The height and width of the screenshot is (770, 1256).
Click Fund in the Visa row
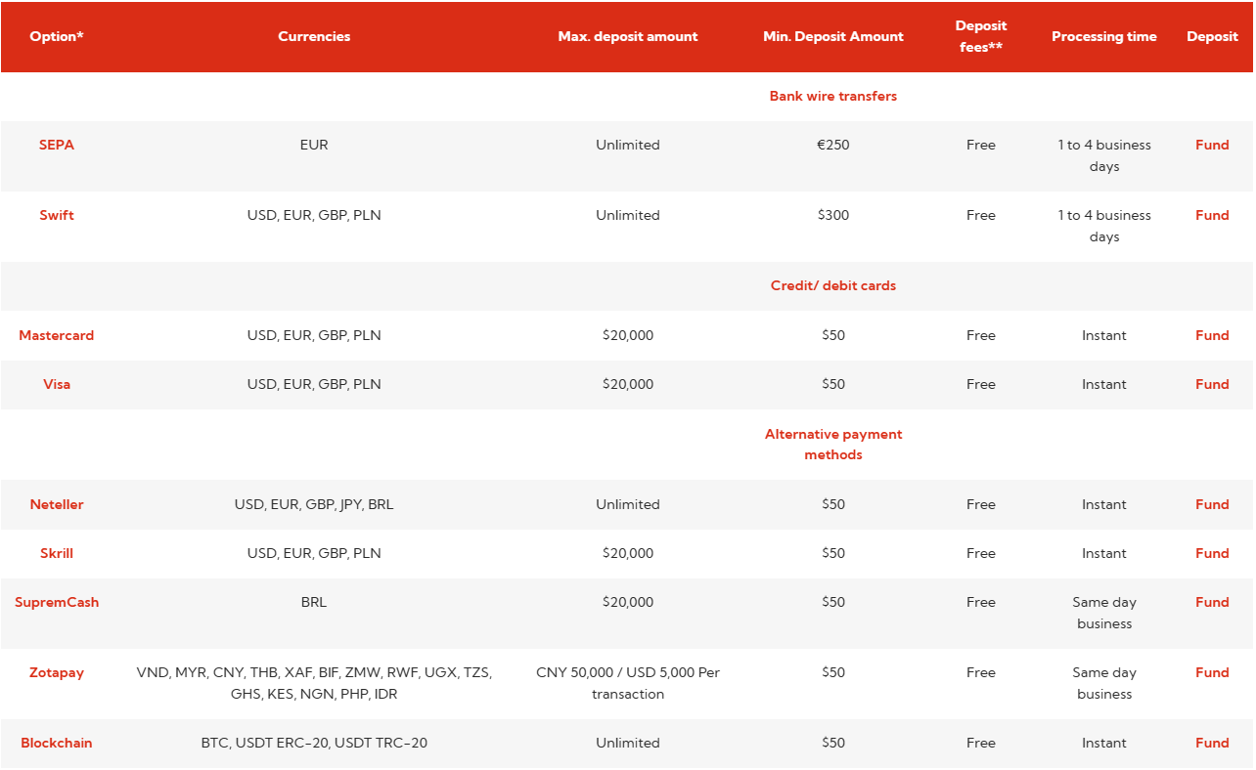[1212, 384]
